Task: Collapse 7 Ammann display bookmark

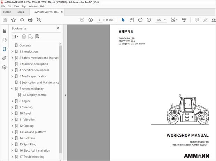Action: point(12,89)
